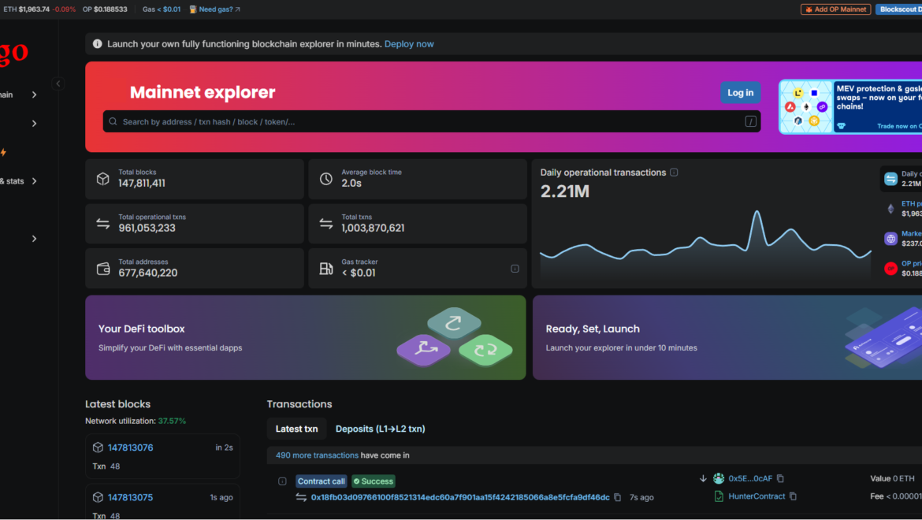Open the Your DeFi toolbox card
The width and height of the screenshot is (922, 520).
tap(306, 337)
